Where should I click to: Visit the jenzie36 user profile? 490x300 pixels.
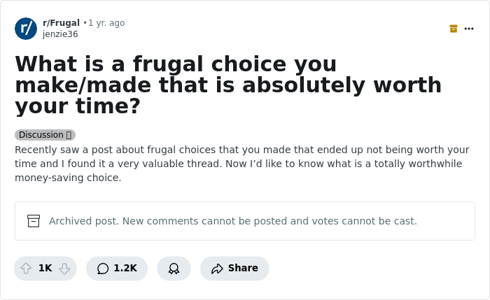point(60,34)
